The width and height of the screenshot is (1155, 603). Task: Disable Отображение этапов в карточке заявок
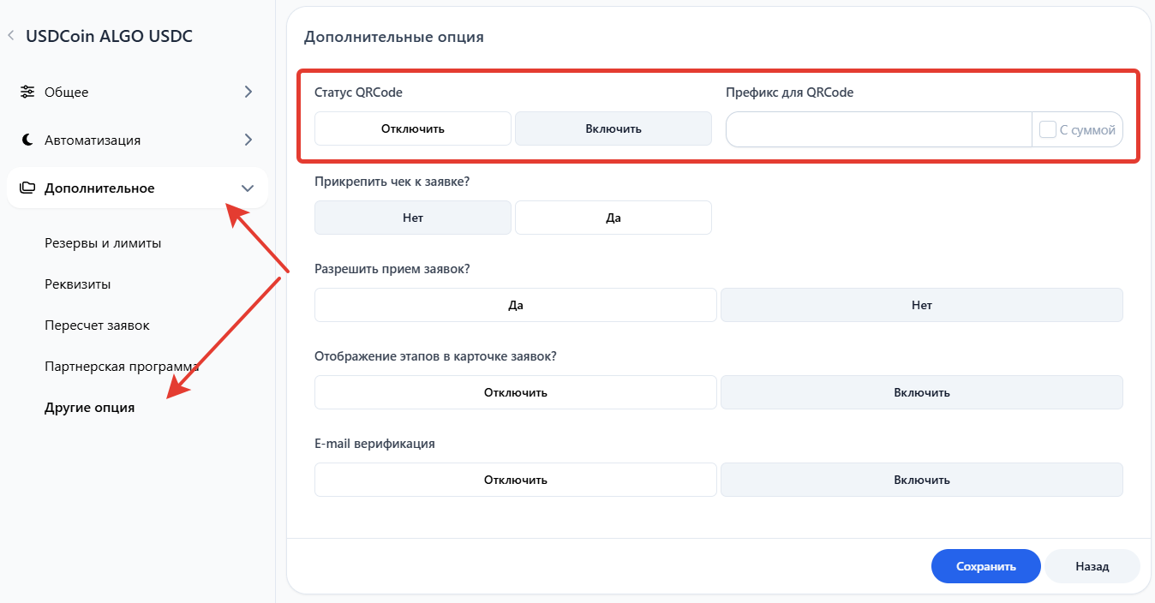[x=515, y=392]
